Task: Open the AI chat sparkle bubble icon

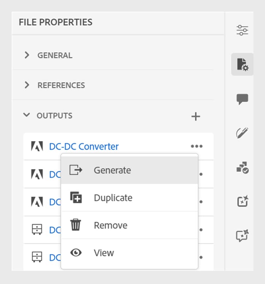Action: coord(242,235)
